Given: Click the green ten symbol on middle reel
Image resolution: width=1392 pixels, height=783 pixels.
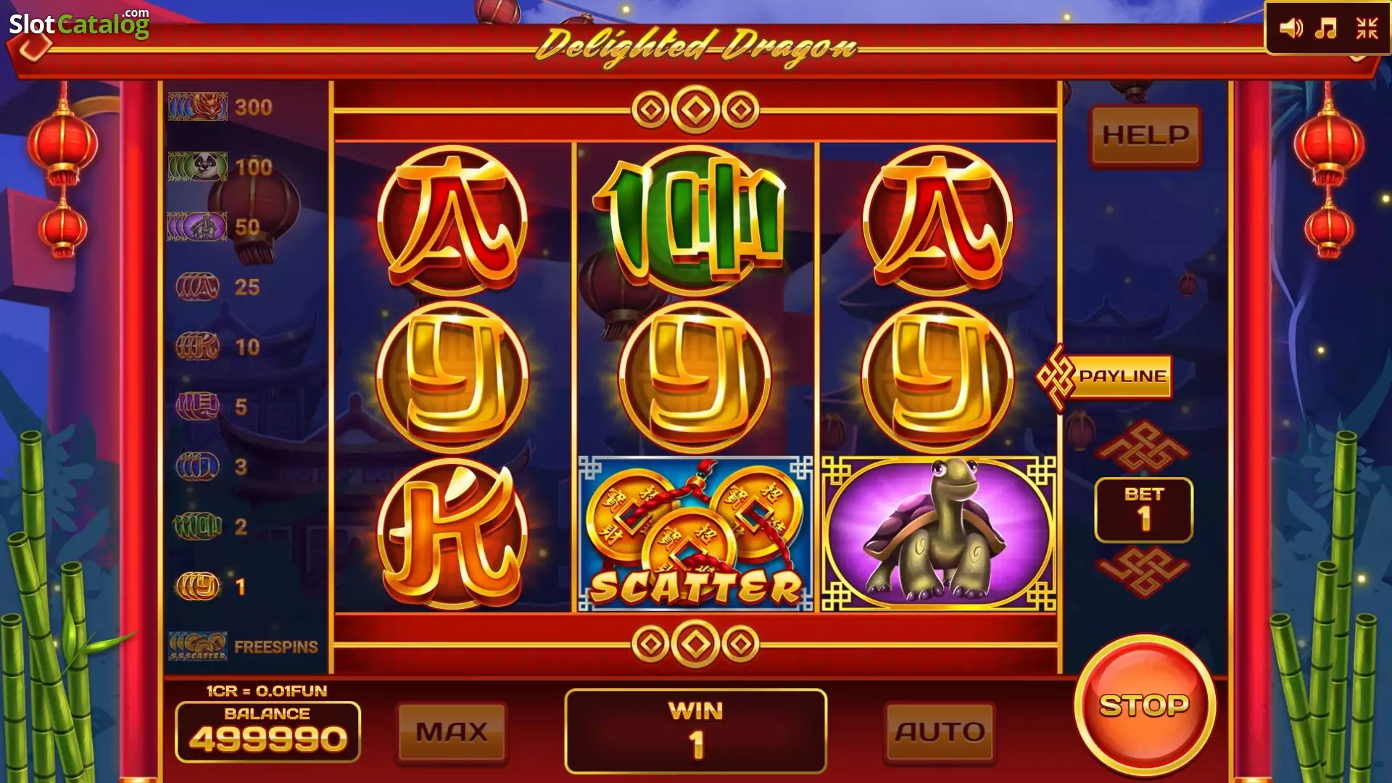Looking at the screenshot, I should click(695, 220).
